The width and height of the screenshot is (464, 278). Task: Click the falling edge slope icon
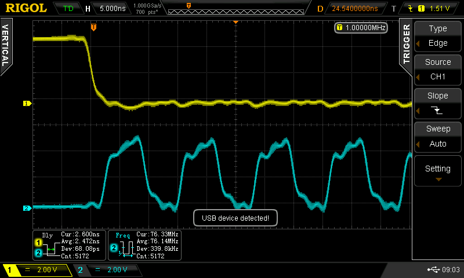[x=437, y=110]
